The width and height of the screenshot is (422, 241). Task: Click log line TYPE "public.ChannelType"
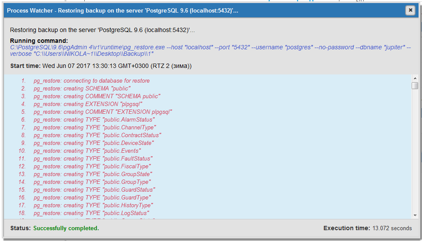tap(95, 128)
